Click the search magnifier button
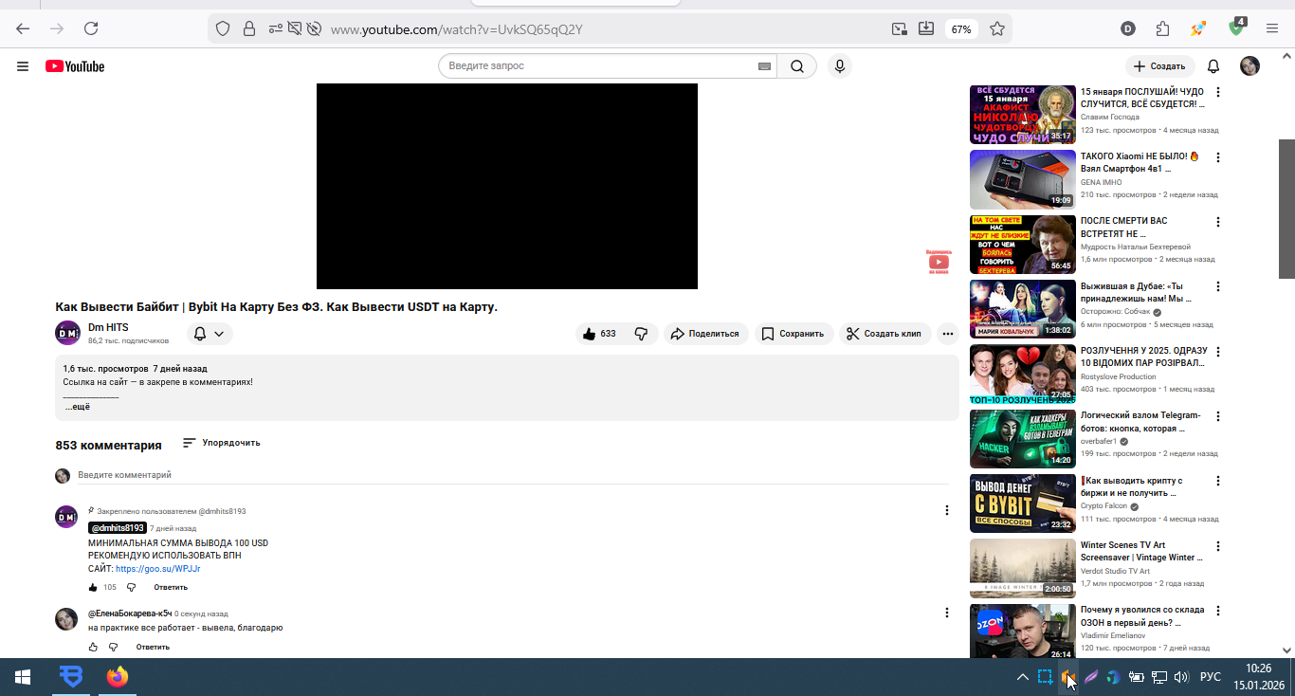The height and width of the screenshot is (696, 1295). coord(797,66)
